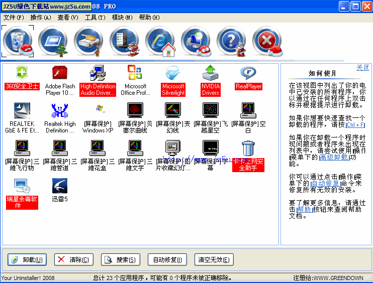Open the 查看(V) menu

[68, 18]
